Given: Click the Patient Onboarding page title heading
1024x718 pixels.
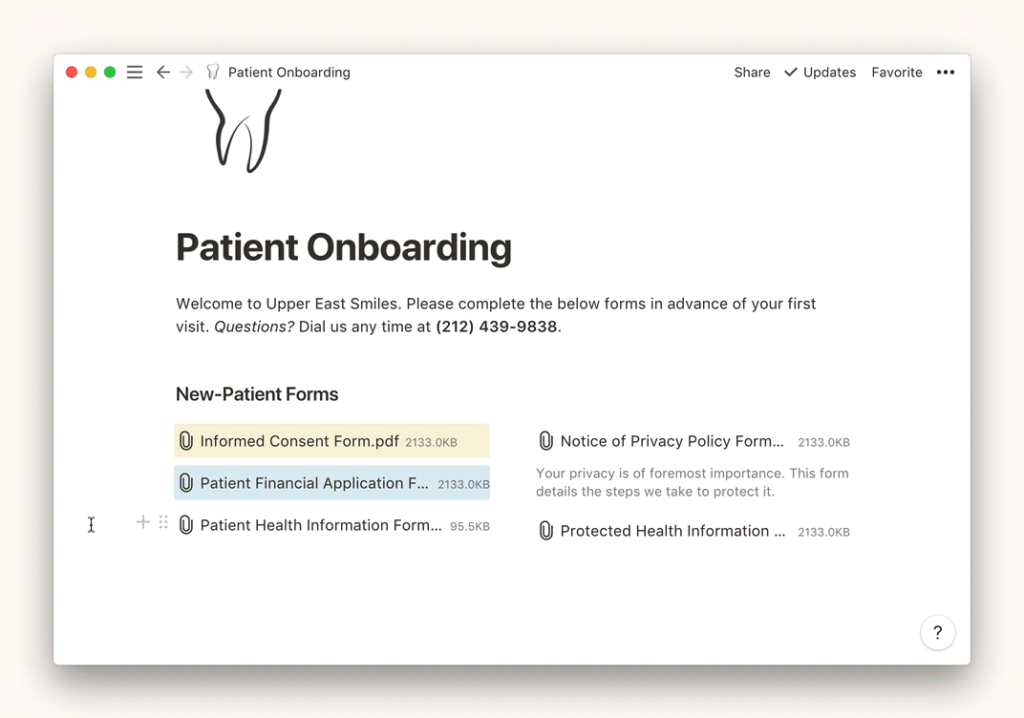Looking at the screenshot, I should [344, 247].
